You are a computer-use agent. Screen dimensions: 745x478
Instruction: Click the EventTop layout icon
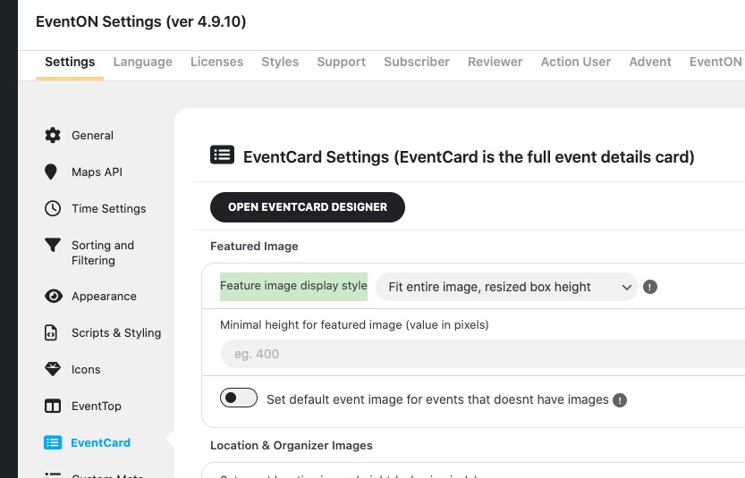pos(53,406)
